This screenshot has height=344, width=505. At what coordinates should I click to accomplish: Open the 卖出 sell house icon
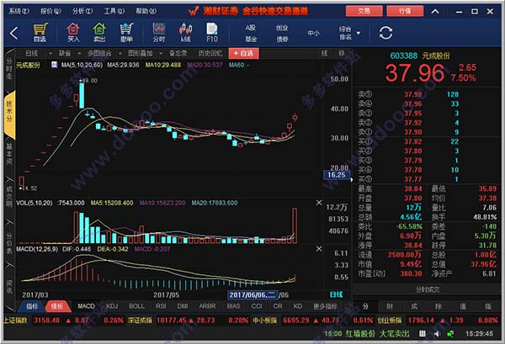click(x=99, y=33)
